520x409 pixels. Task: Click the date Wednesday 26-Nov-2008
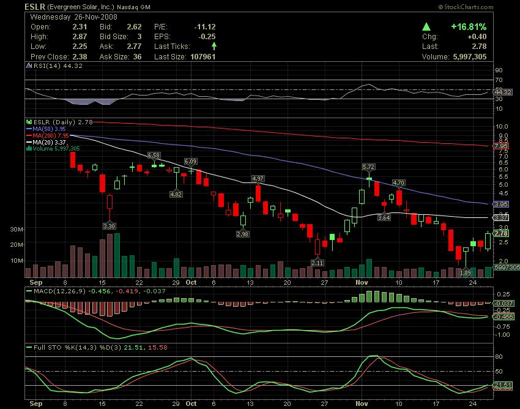coord(73,17)
